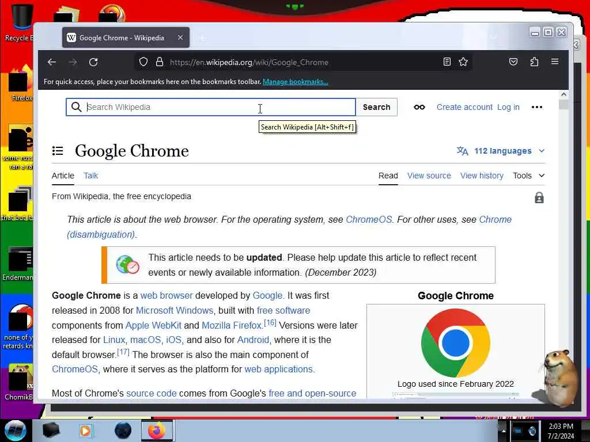Close the Google Chrome - Wikipedia tab
The image size is (590, 442).
pos(180,37)
